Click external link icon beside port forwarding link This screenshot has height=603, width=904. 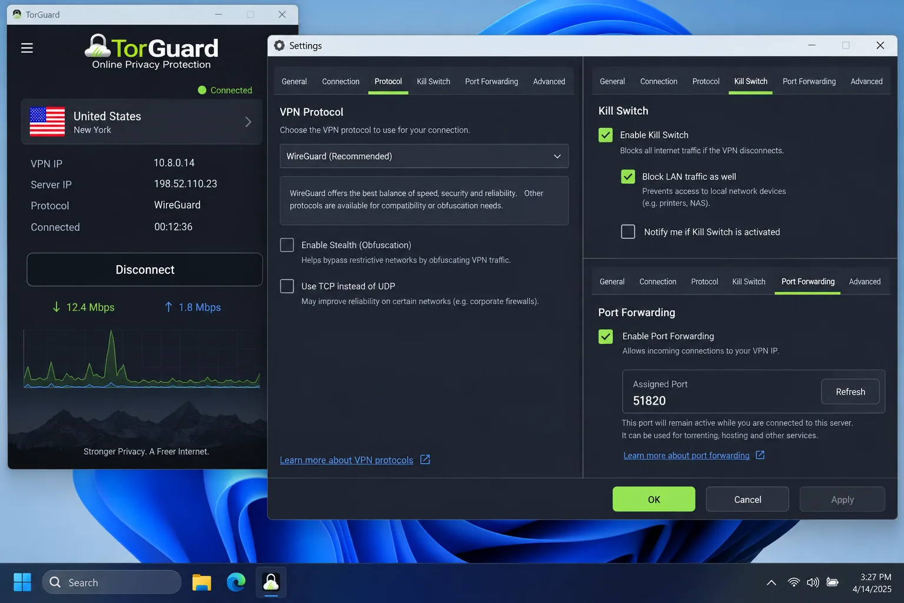point(760,455)
